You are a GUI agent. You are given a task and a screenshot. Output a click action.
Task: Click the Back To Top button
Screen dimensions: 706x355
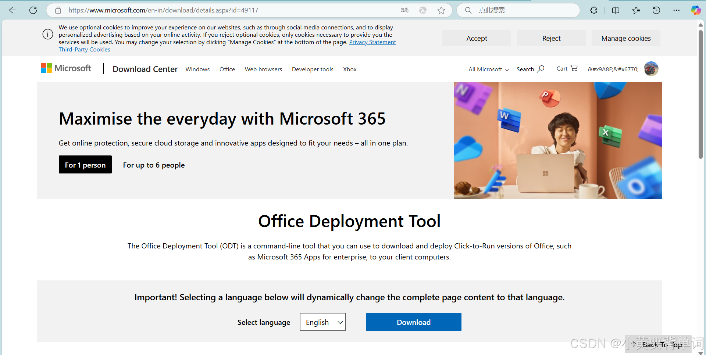pos(658,344)
